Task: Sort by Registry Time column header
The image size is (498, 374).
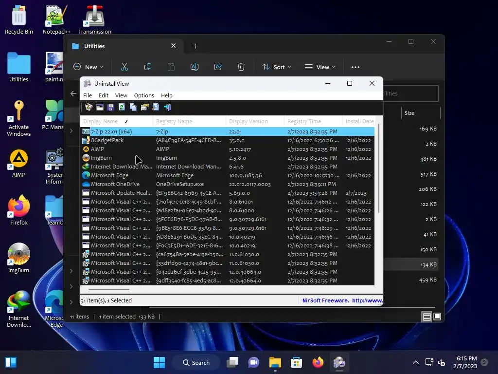Action: 313,121
